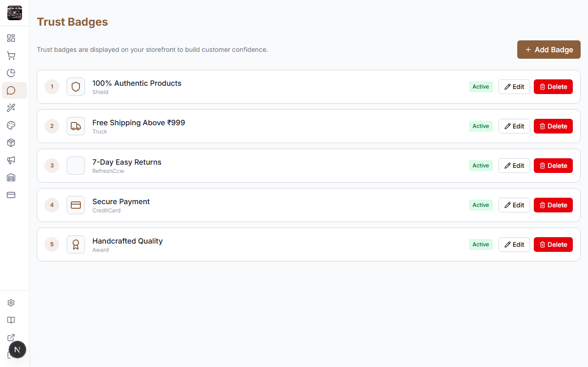The width and height of the screenshot is (588, 367).
Task: Open the dashboard grid icon in sidebar
Action: (11, 38)
